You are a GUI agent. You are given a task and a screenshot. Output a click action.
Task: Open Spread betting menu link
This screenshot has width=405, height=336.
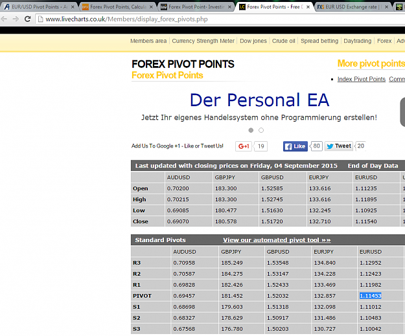[319, 41]
